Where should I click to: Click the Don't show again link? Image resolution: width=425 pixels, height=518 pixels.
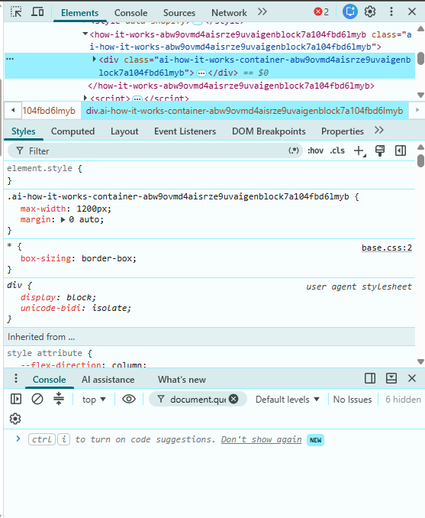tap(262, 439)
